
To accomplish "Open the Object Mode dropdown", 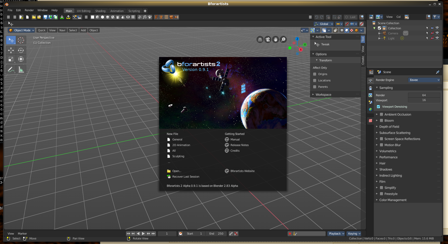I will pyautogui.click(x=22, y=30).
